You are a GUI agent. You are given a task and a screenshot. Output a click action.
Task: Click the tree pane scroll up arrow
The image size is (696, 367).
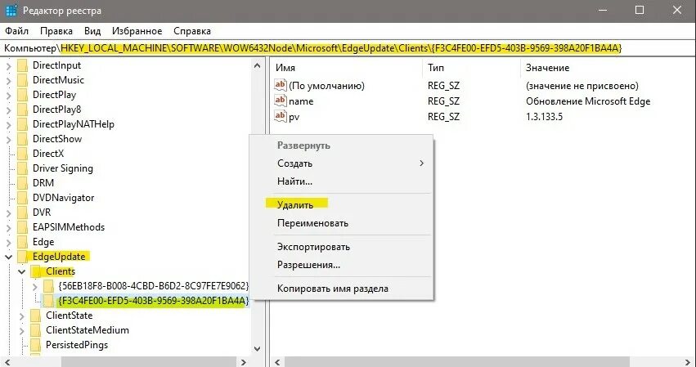(x=257, y=65)
